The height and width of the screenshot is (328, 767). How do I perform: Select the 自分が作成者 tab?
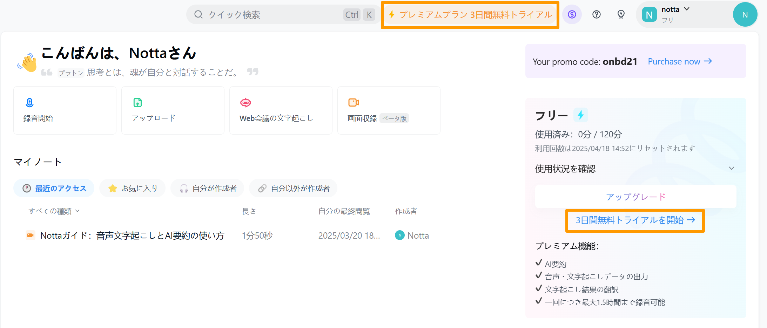tap(207, 188)
